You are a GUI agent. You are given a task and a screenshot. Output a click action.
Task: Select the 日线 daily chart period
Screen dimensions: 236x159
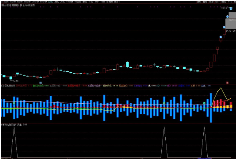click(51, 2)
